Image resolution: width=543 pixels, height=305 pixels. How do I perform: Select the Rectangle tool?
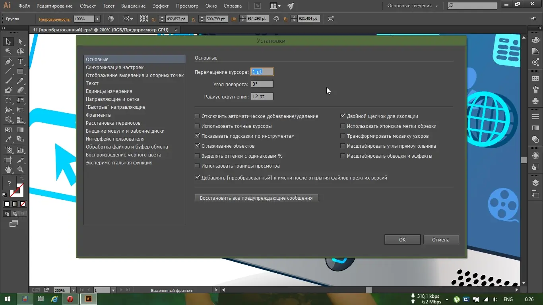[20, 71]
